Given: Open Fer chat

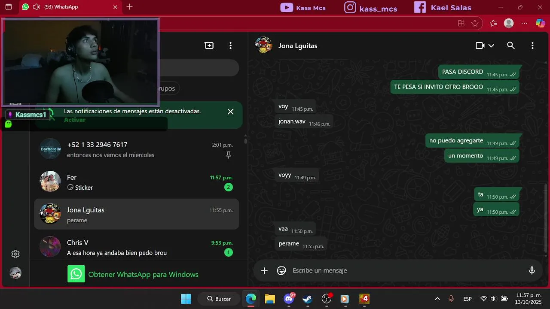Looking at the screenshot, I should click(x=137, y=182).
